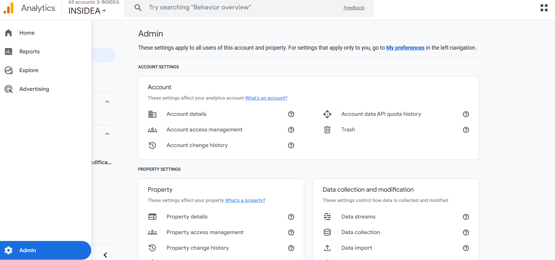This screenshot has height=260, width=555.
Task: Select Admin in navigation
Action: coord(46,250)
